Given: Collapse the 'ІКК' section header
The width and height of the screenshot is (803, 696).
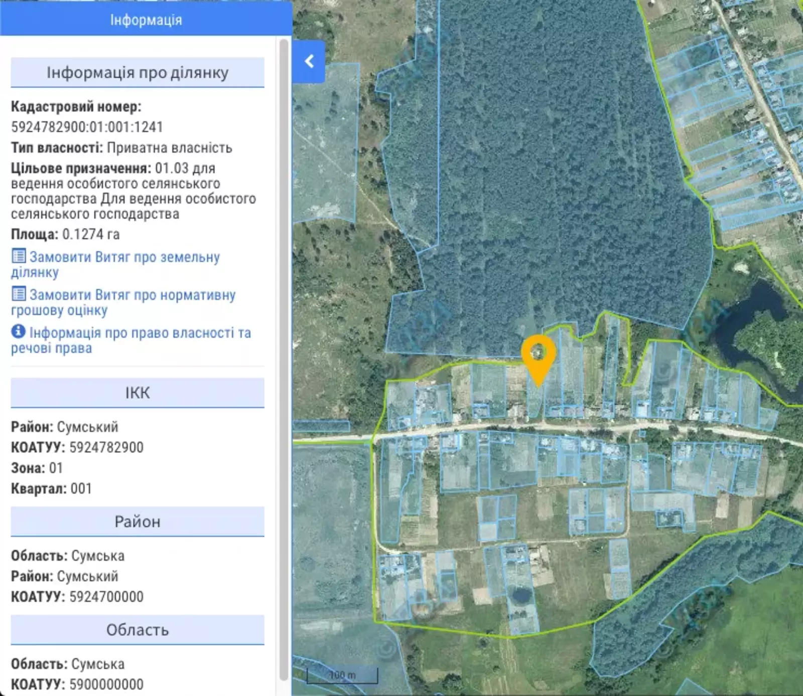Looking at the screenshot, I should [138, 393].
